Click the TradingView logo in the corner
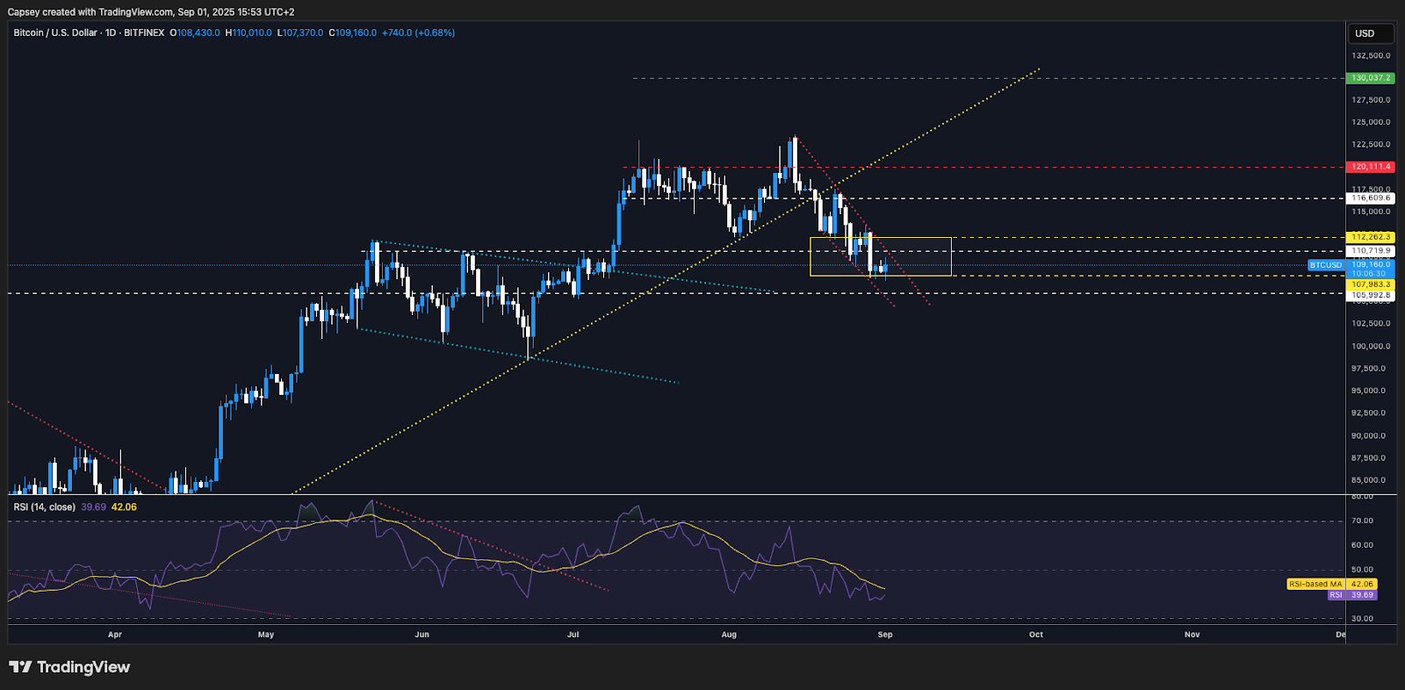Screen dimensions: 1405x690 click(69, 667)
